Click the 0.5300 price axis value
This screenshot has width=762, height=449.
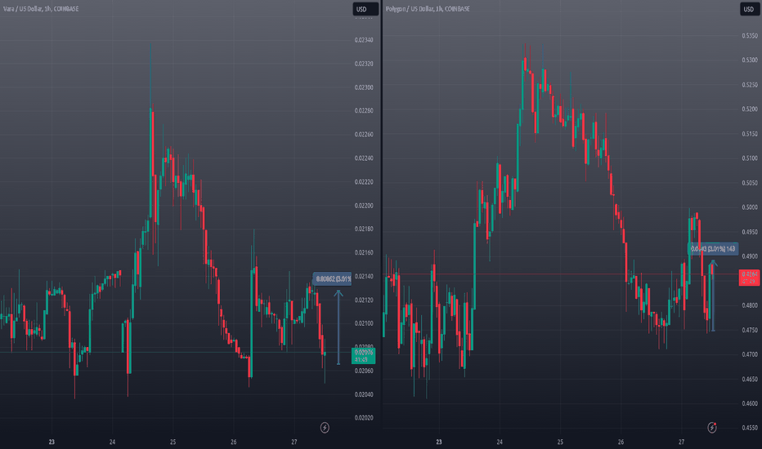click(x=750, y=60)
